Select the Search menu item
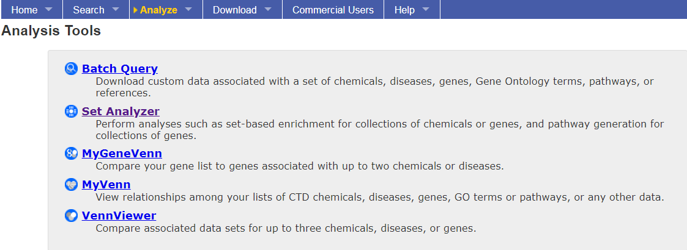Screen dimensions: 687x250 [x=89, y=10]
